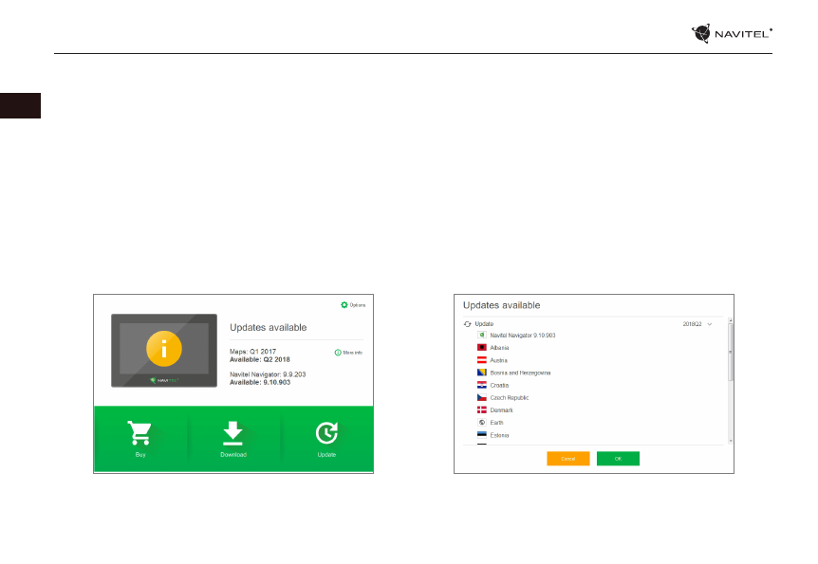Click the Navitel Navigator 9.10.903 app icon

click(482, 336)
